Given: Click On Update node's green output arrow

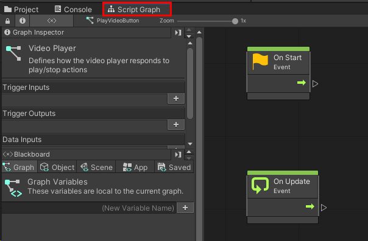Looking at the screenshot, I should (x=310, y=206).
